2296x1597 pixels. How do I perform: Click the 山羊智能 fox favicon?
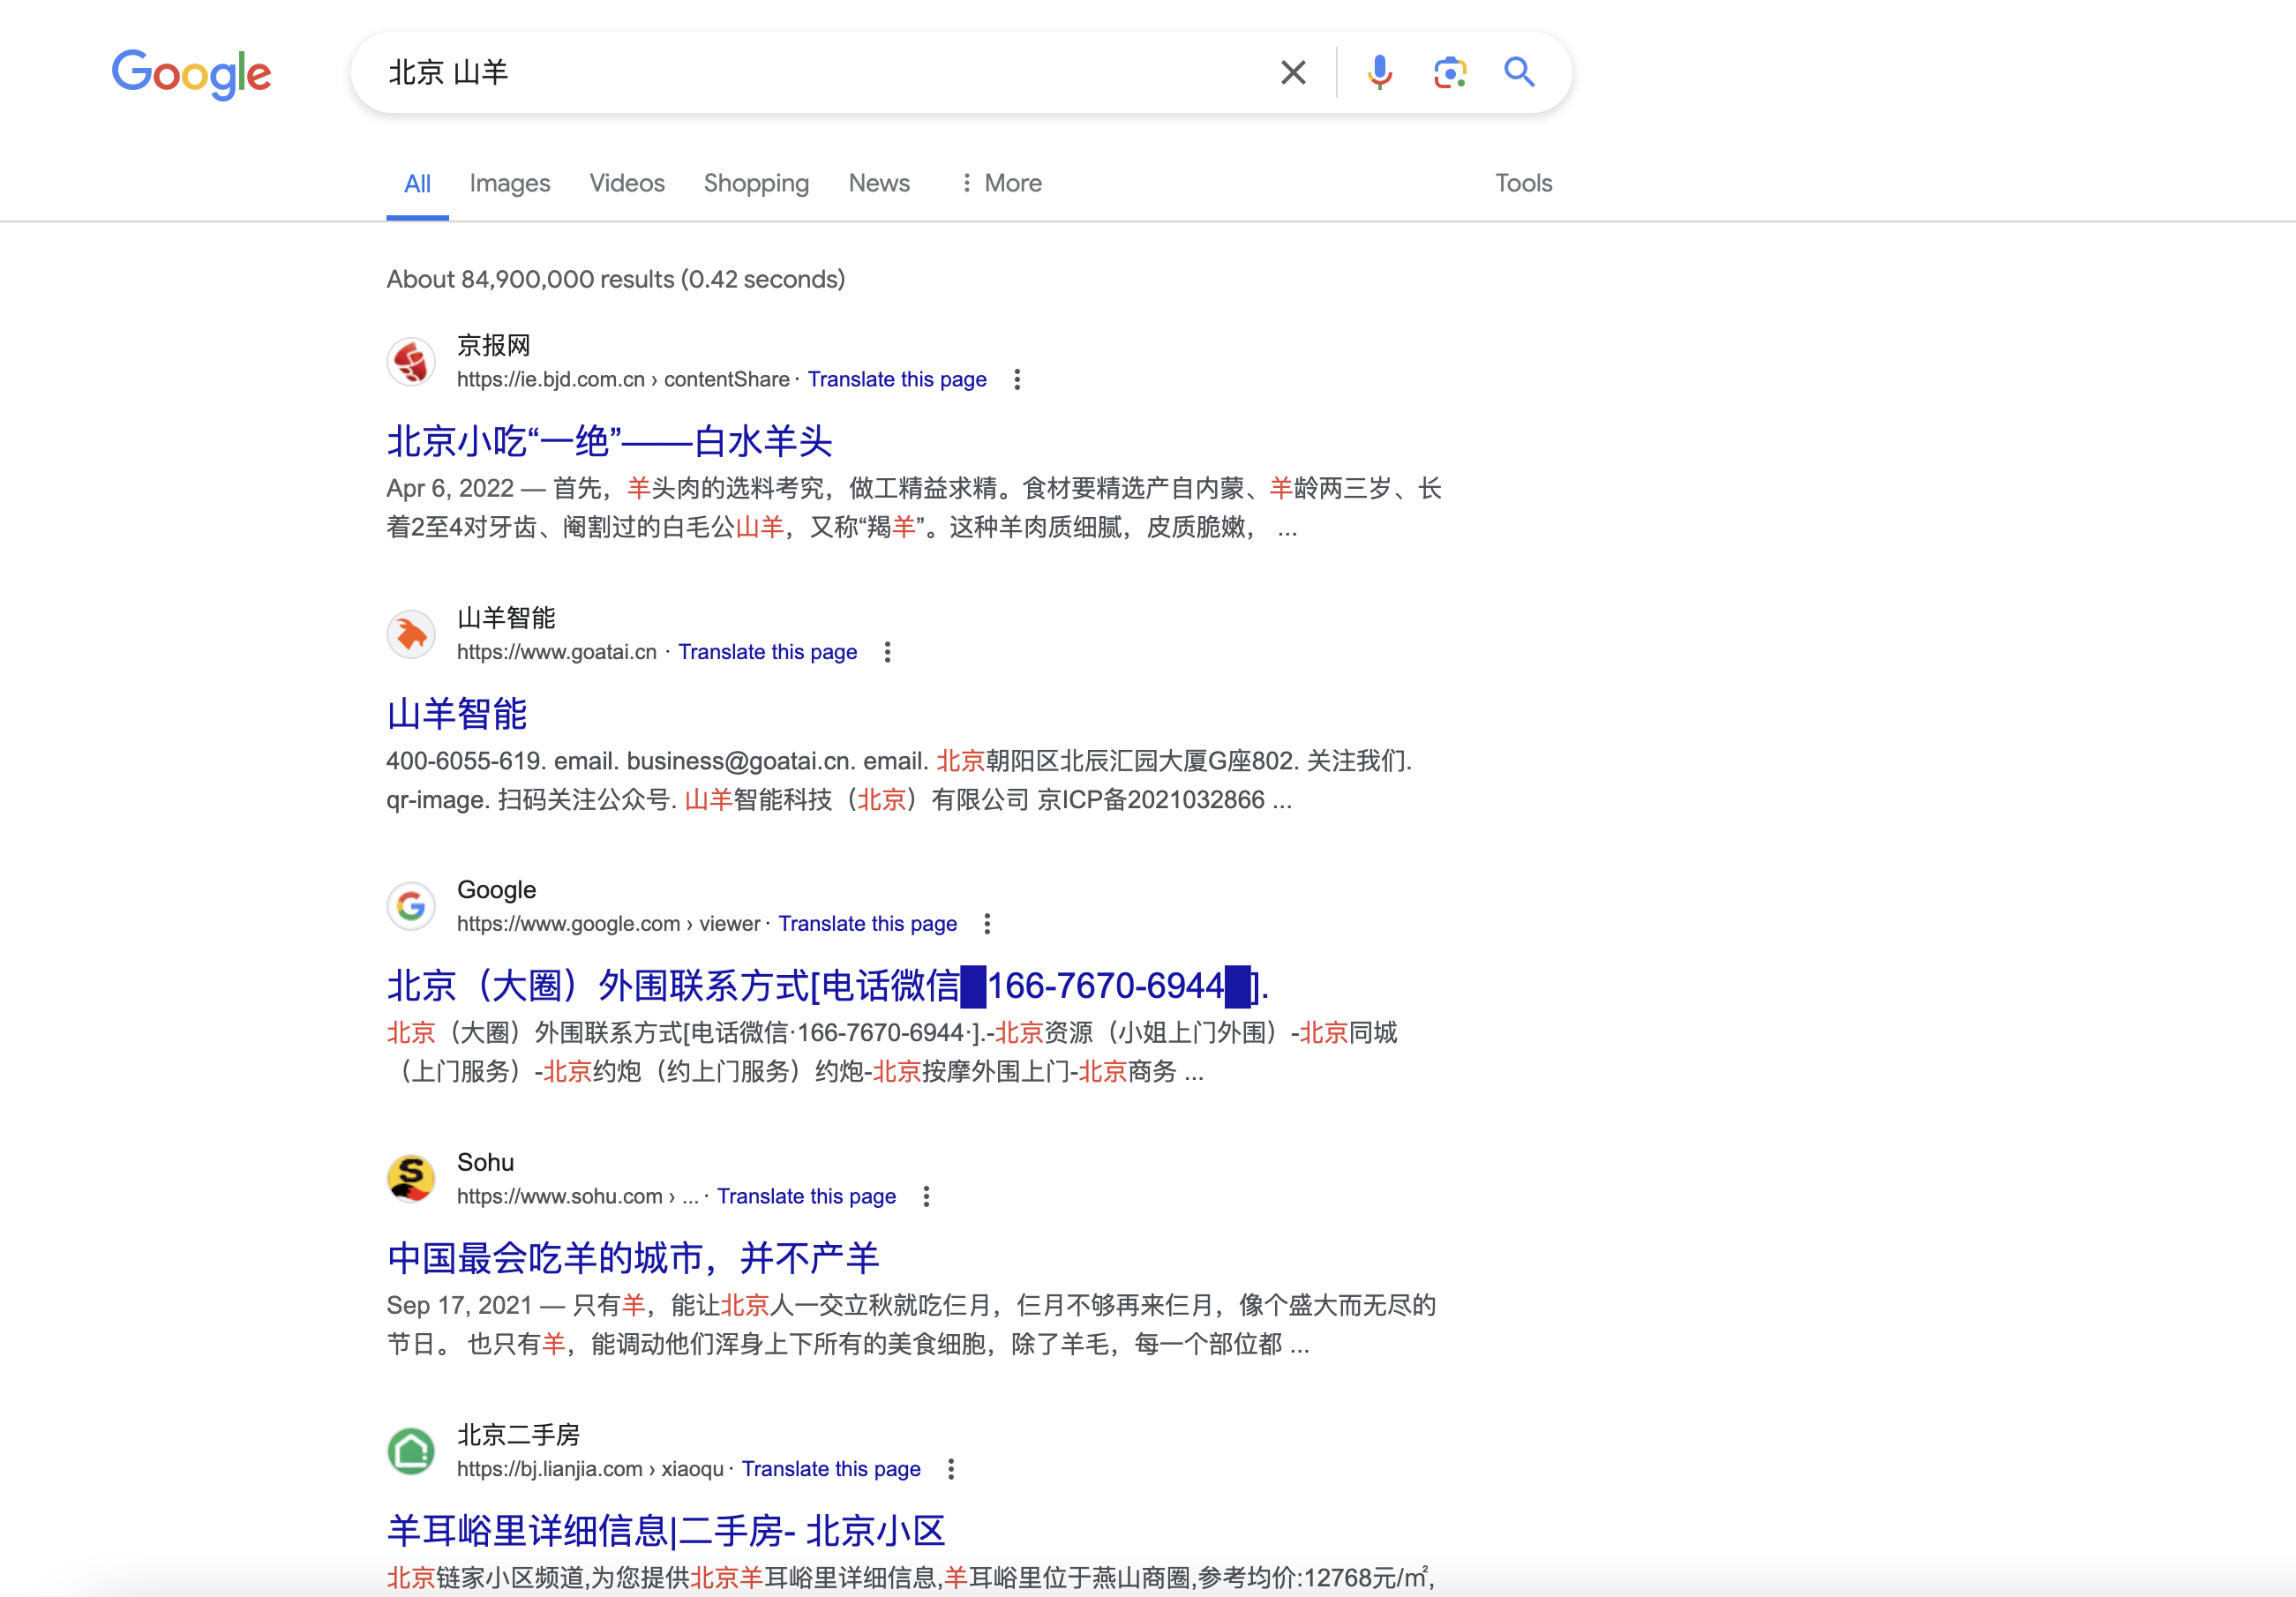click(410, 634)
